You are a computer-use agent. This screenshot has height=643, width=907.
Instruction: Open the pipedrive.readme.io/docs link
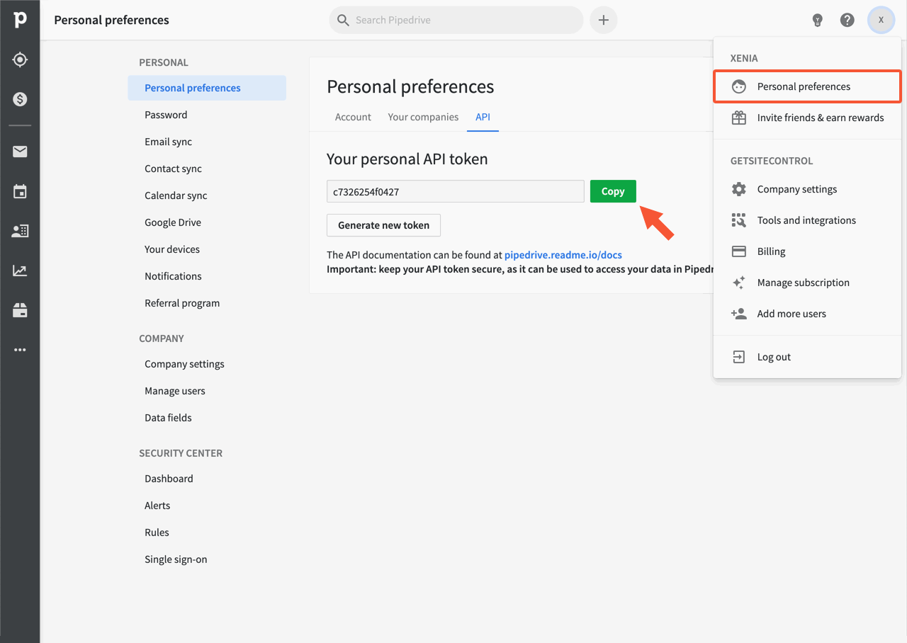(563, 255)
